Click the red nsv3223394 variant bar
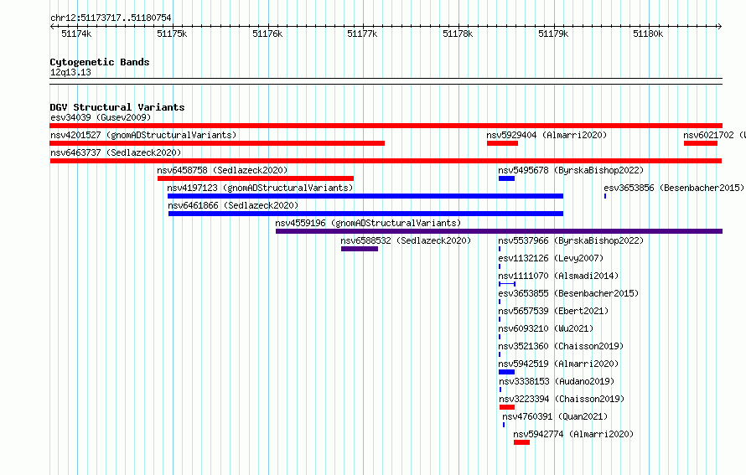Viewport: 746px width, 475px height. tap(507, 407)
